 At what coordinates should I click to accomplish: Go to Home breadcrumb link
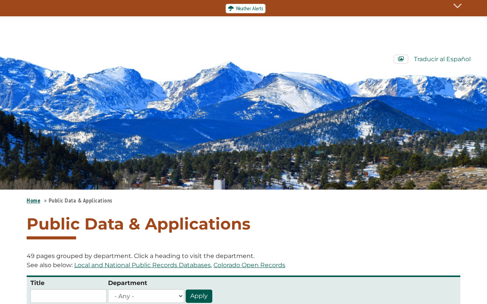click(33, 201)
